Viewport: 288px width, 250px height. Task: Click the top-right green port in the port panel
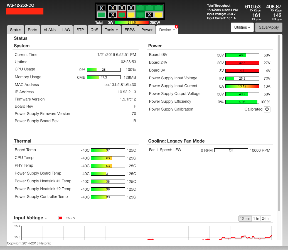pos(158,8)
